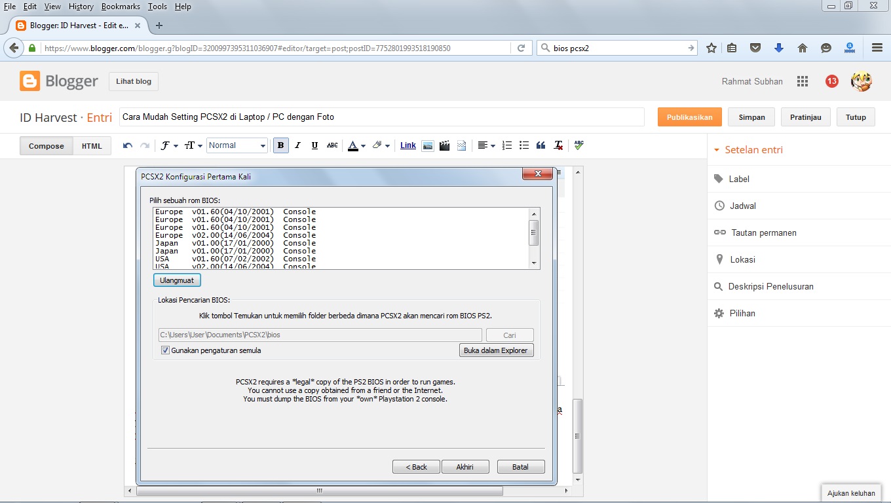Reload the current page
891x503 pixels.
[521, 48]
